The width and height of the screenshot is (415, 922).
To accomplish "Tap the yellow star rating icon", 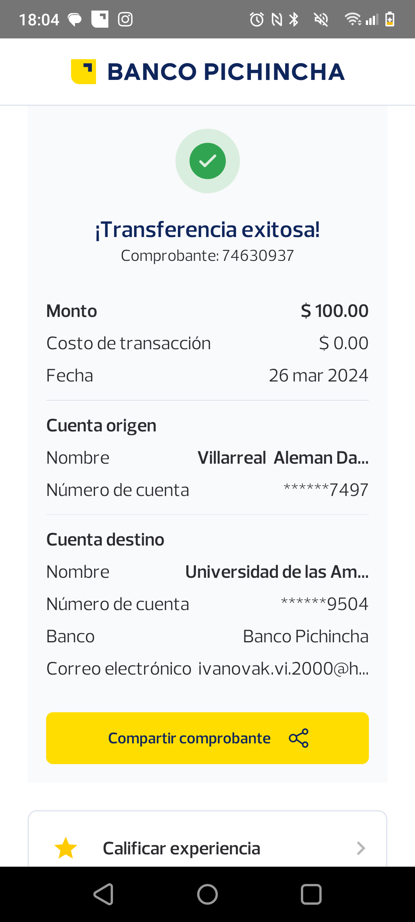I will point(66,848).
